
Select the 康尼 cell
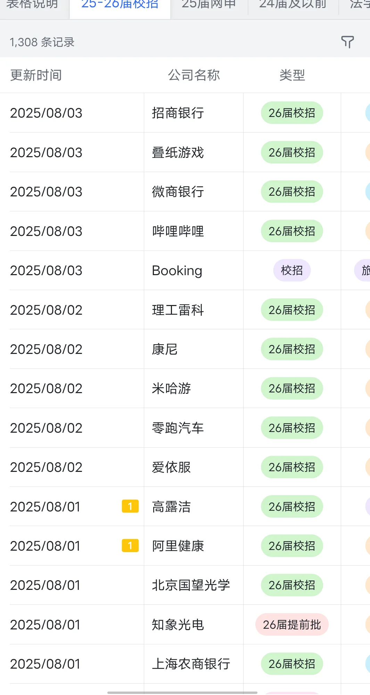click(x=194, y=349)
